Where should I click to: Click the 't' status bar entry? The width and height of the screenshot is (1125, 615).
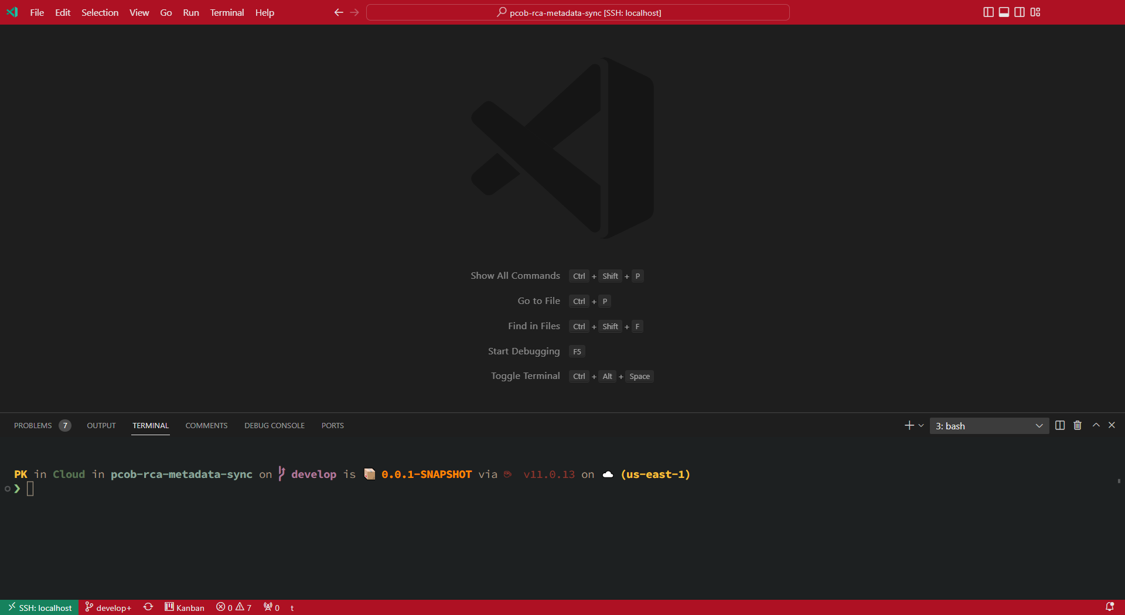(292, 608)
